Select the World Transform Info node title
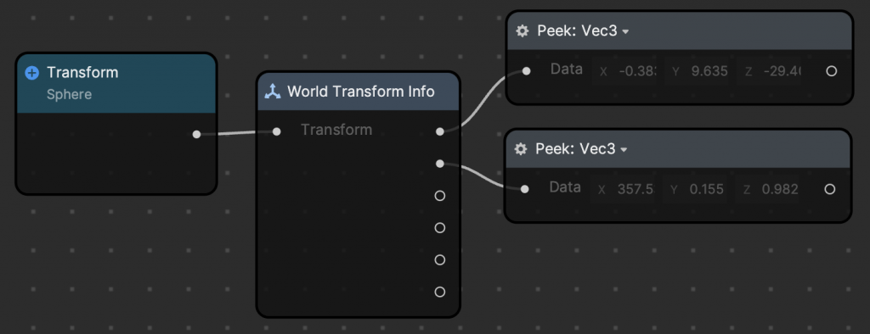The height and width of the screenshot is (334, 870). pos(360,92)
